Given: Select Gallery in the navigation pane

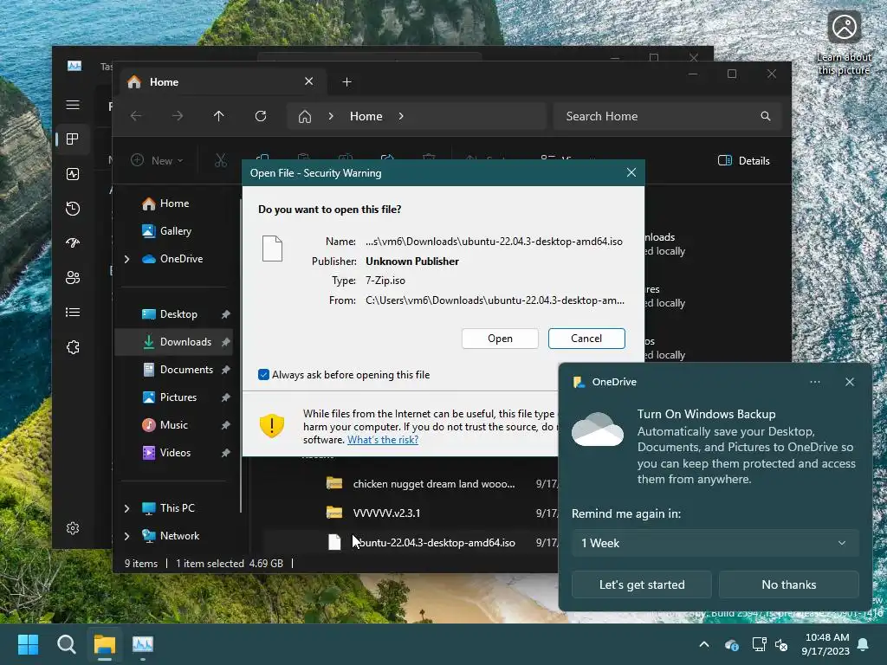Looking at the screenshot, I should 176,230.
